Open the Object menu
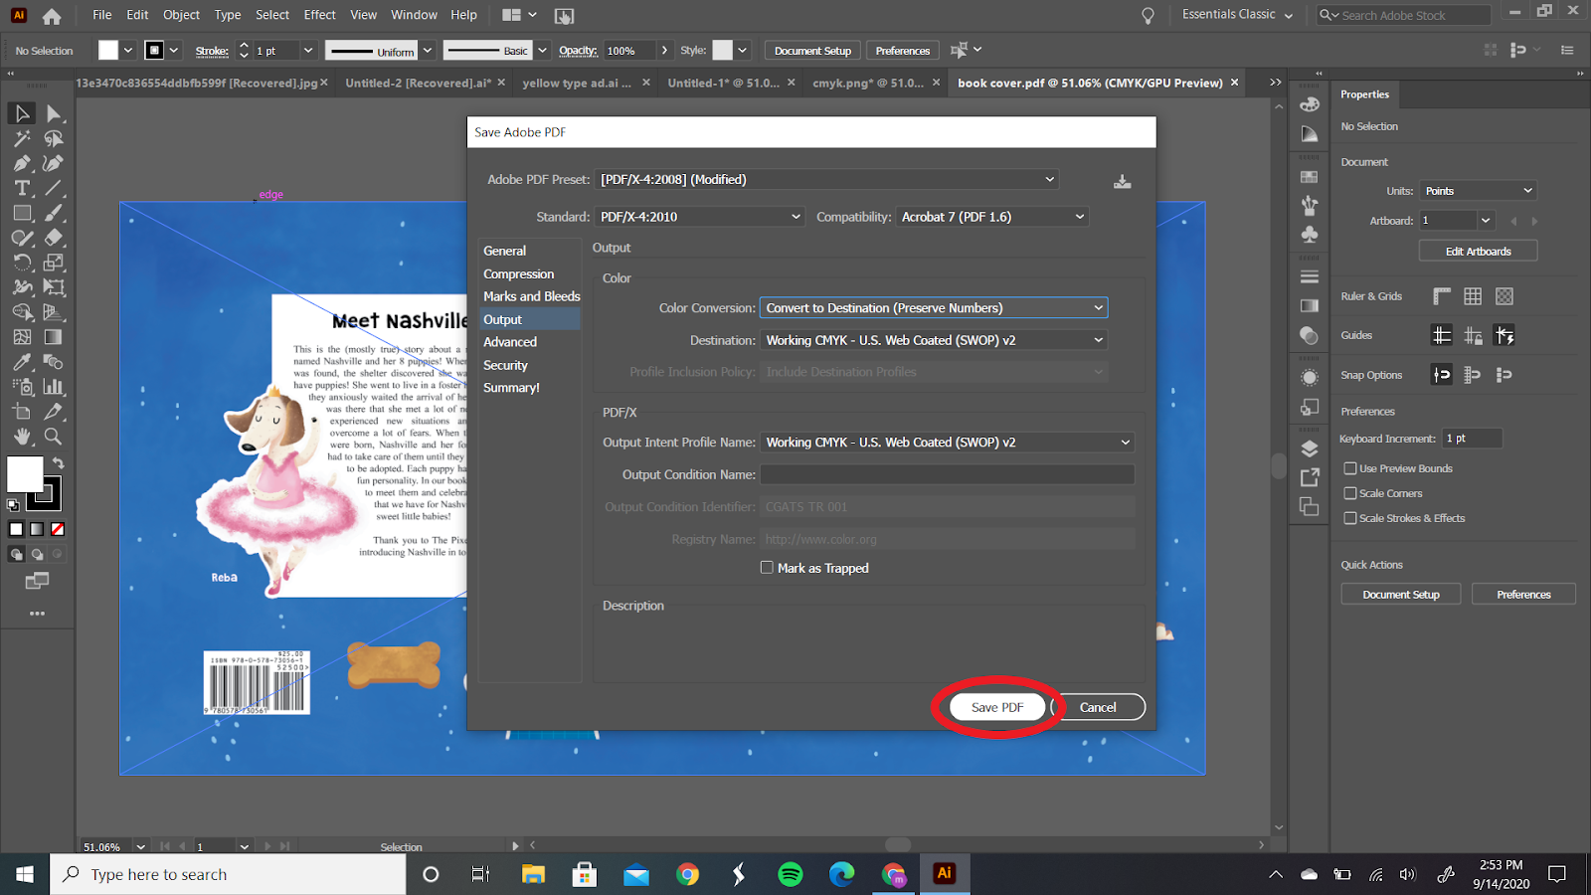 pyautogui.click(x=181, y=15)
